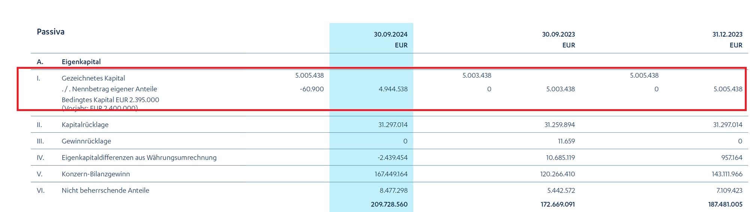Viewport: 750px width, 212px height.
Task: Click Eigenkapitaldifferenzen aus Währungsumrechnung label
Action: [x=139, y=157]
